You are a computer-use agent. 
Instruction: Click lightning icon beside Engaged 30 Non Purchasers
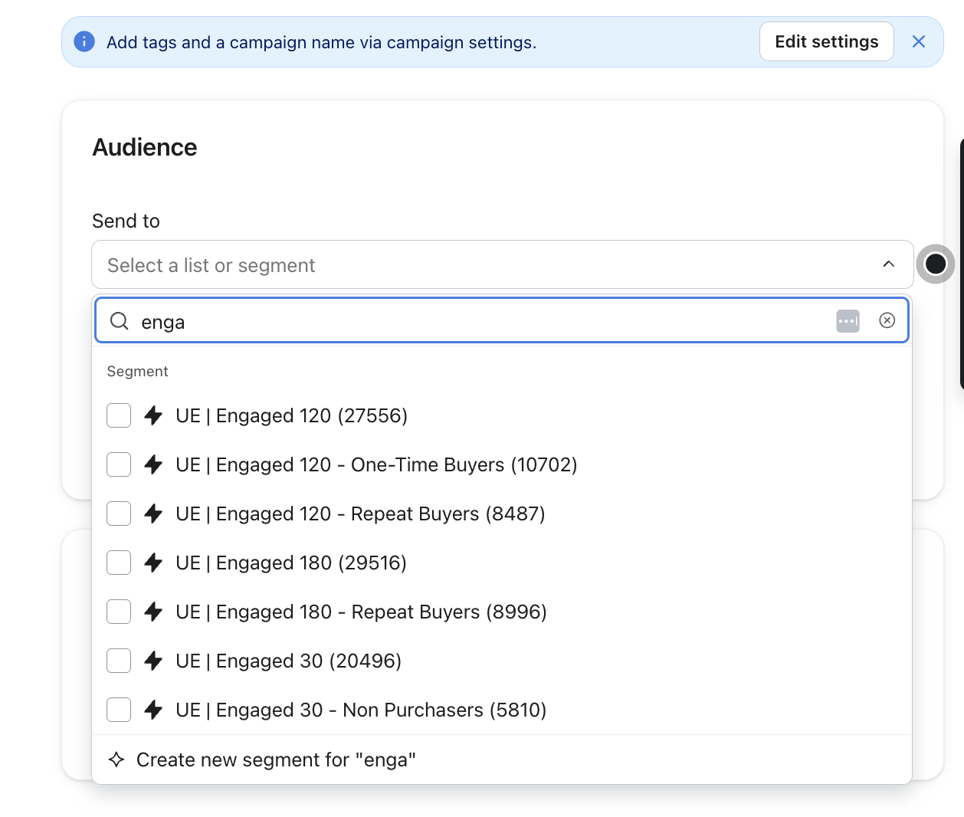click(x=153, y=710)
